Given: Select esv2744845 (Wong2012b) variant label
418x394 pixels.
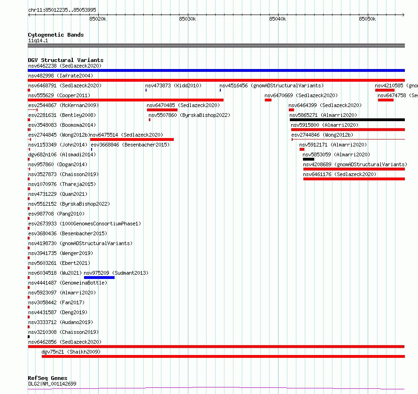Looking at the screenshot, I should click(x=59, y=135).
